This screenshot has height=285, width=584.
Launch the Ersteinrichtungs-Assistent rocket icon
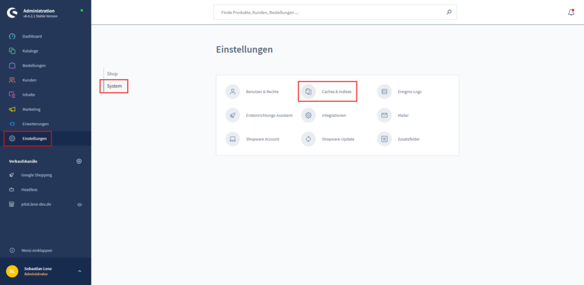(233, 115)
